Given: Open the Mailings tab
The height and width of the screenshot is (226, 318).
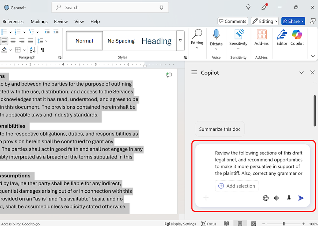Looking at the screenshot, I should [39, 22].
